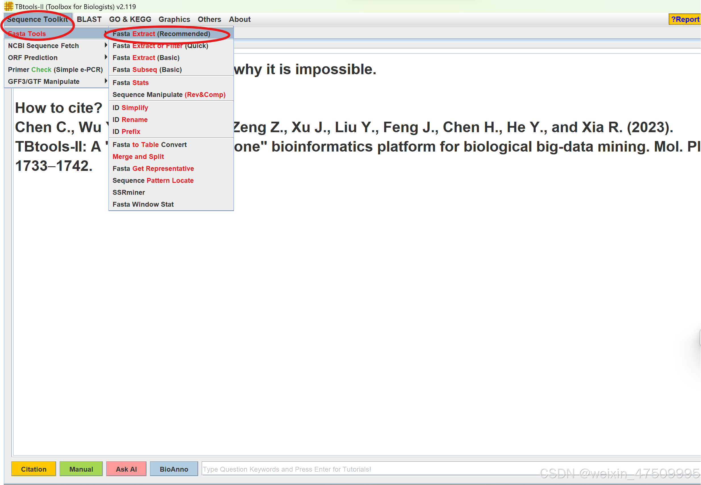Click the Ask AI button
The width and height of the screenshot is (701, 485).
pos(126,469)
